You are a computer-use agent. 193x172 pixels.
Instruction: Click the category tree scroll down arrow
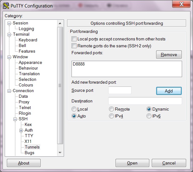pyautogui.click(x=60, y=153)
